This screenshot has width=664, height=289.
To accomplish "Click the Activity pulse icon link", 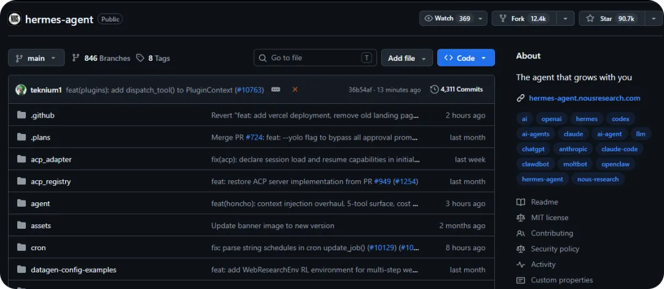I will click(521, 264).
